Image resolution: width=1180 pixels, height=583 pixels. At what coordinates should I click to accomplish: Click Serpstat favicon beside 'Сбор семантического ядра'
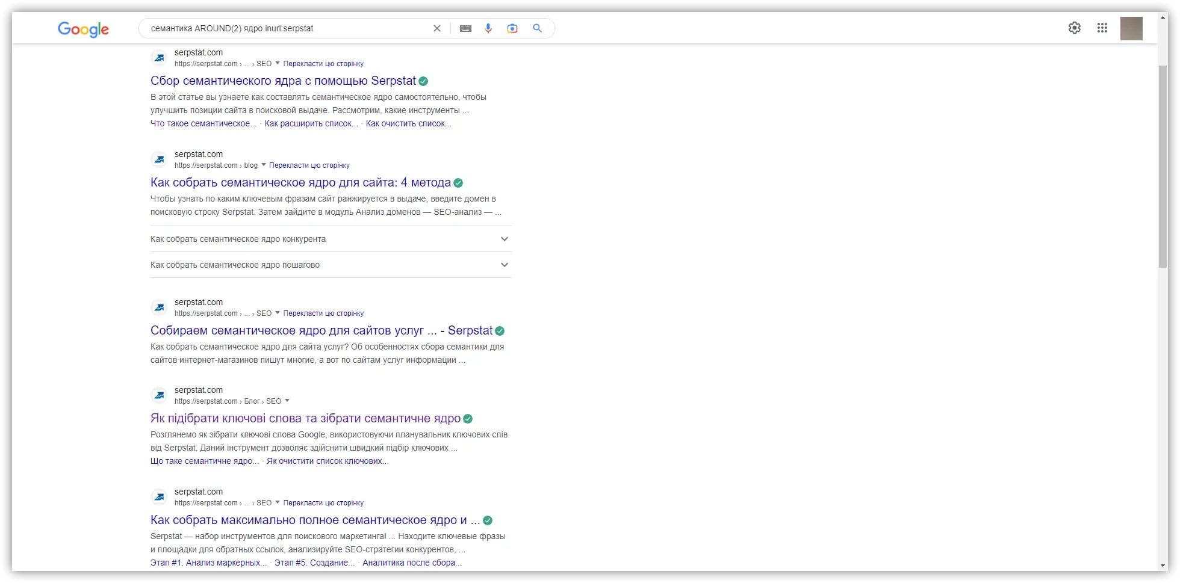coord(159,58)
